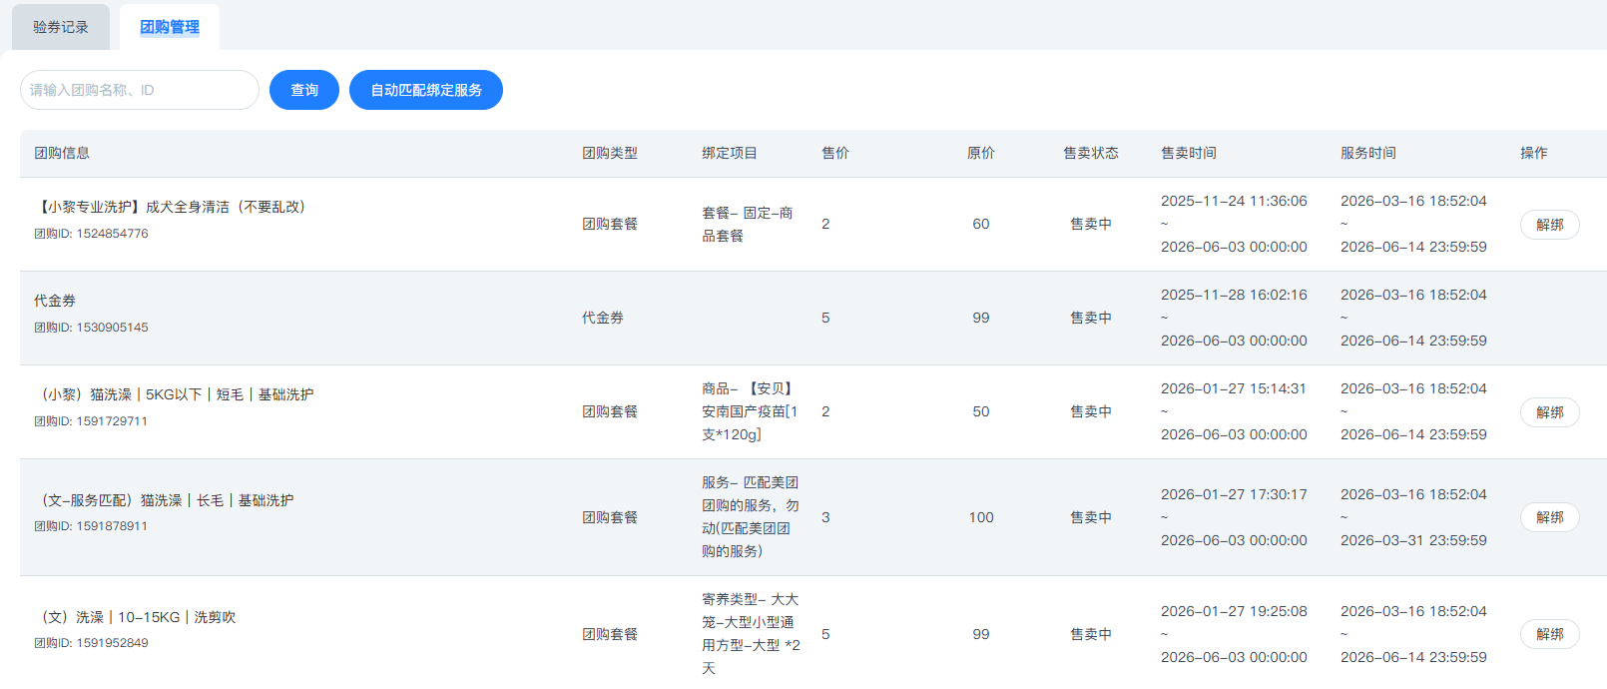Click the 服务时间 column header

[1368, 153]
